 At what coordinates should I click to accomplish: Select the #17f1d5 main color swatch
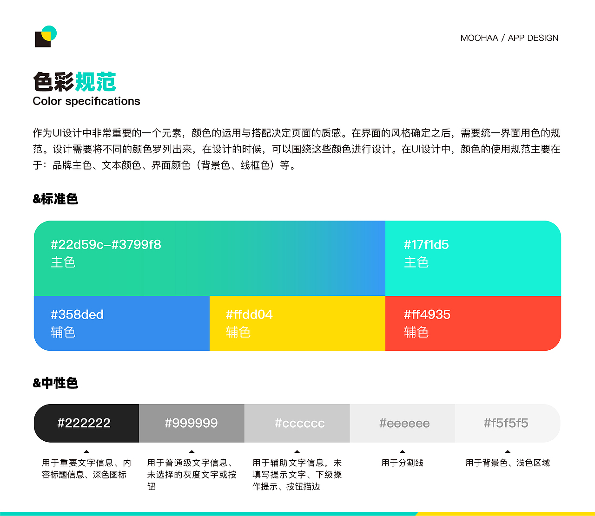[x=473, y=258]
